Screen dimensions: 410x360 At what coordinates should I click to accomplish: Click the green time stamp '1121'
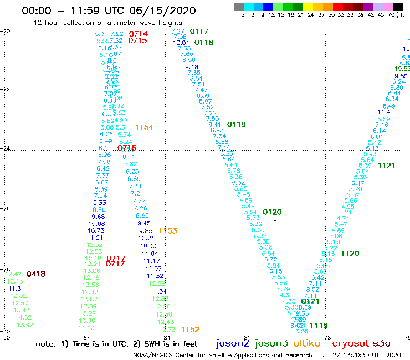387,166
